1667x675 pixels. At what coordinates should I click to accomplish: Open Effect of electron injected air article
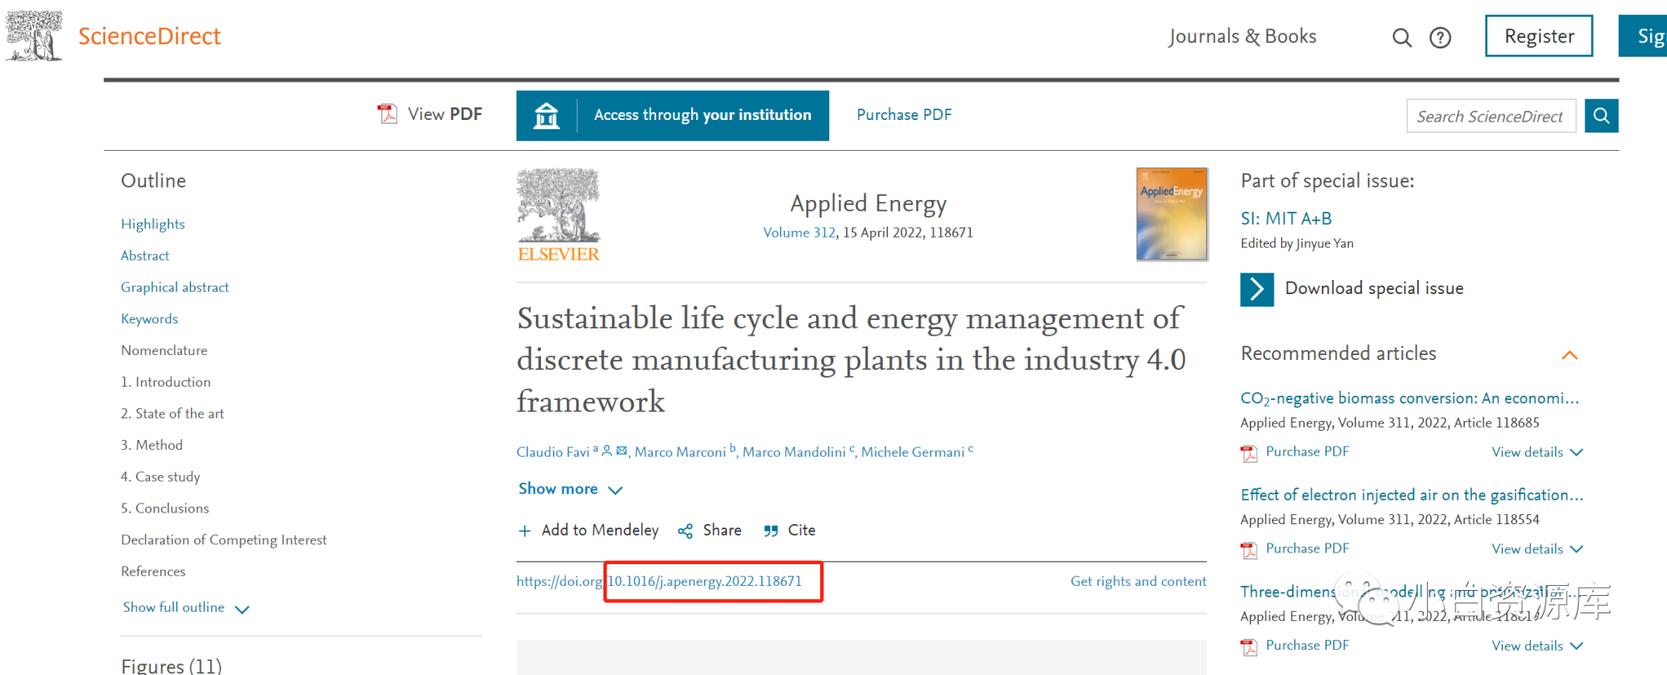[x=1412, y=495]
